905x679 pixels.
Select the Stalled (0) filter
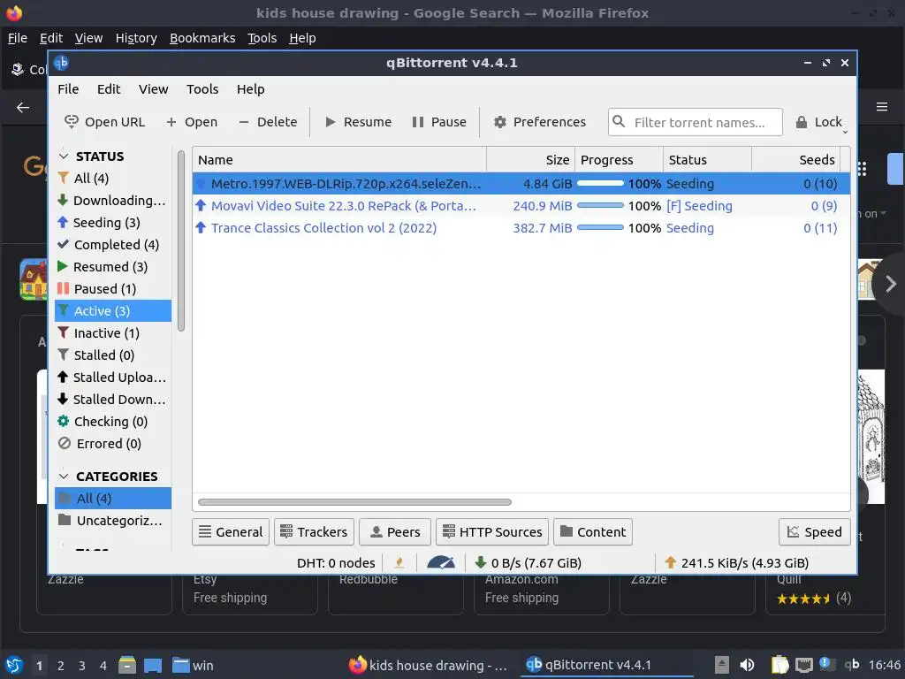tap(113, 355)
